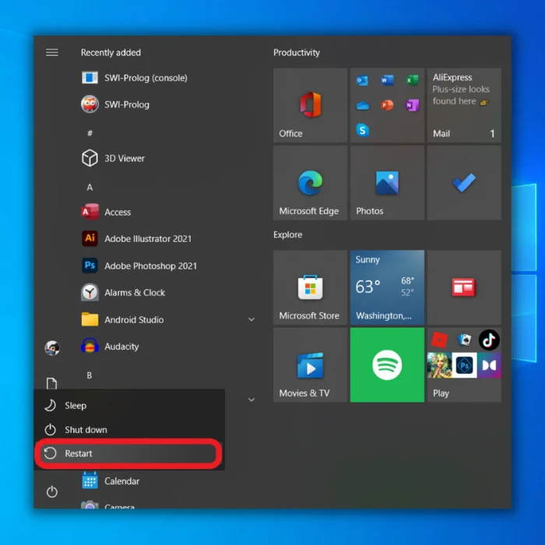Viewport: 545px width, 545px height.
Task: Open Audacity from the app list
Action: pyautogui.click(x=121, y=346)
